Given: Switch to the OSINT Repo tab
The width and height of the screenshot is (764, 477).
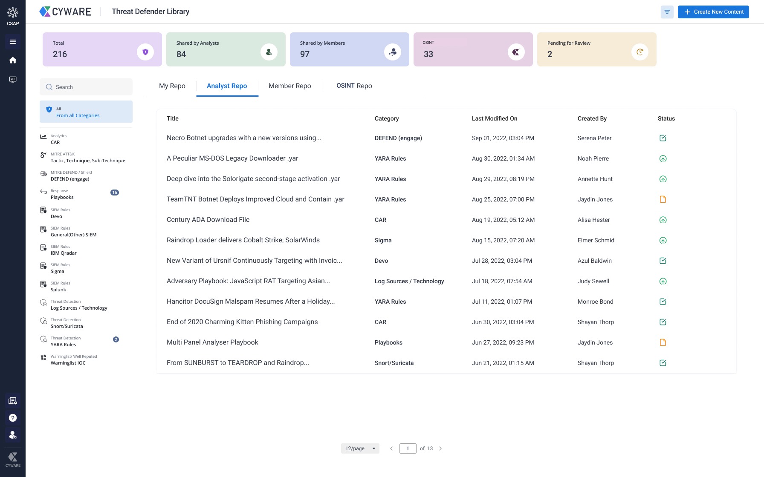Looking at the screenshot, I should (353, 86).
